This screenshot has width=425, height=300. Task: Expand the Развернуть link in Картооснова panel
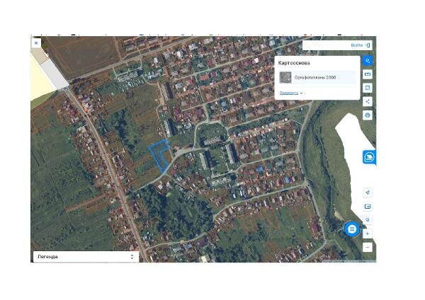click(x=289, y=93)
